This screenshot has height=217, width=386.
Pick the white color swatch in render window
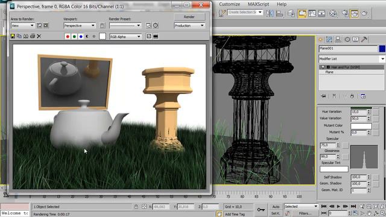pos(103,36)
